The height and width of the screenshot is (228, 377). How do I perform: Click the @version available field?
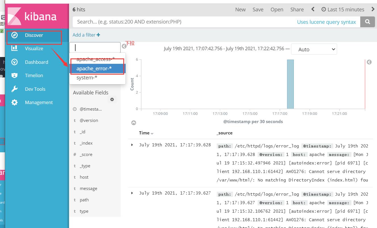coord(89,121)
